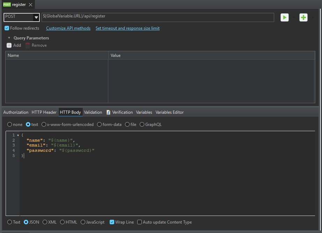Click the Customize API methods link
Viewport: 322px width, 233px height.
68,28
